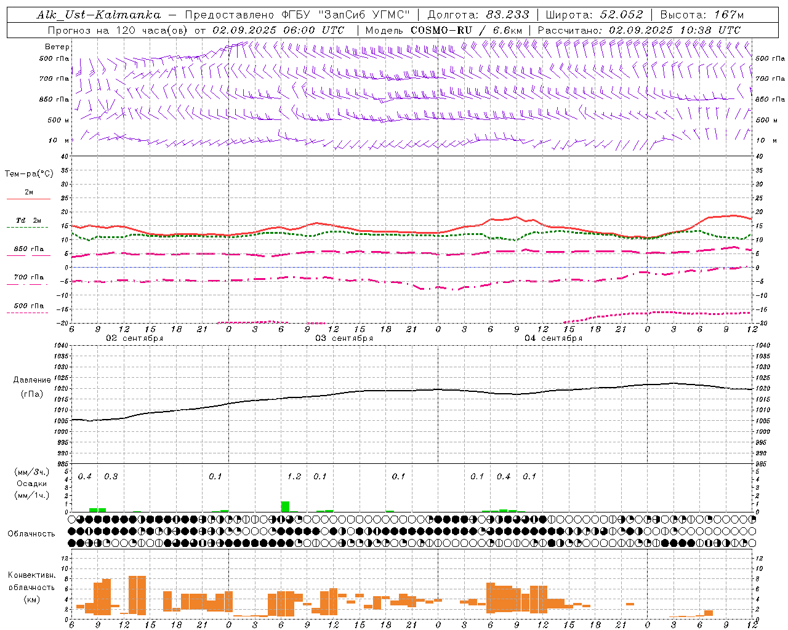Click the date label 02 сентября
This screenshot has width=788, height=630.
point(135,338)
